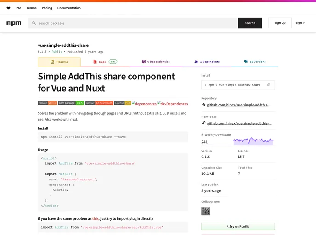Click the jsDelivr hits/month badge
This screenshot has width=316, height=235.
pyautogui.click(x=99, y=103)
